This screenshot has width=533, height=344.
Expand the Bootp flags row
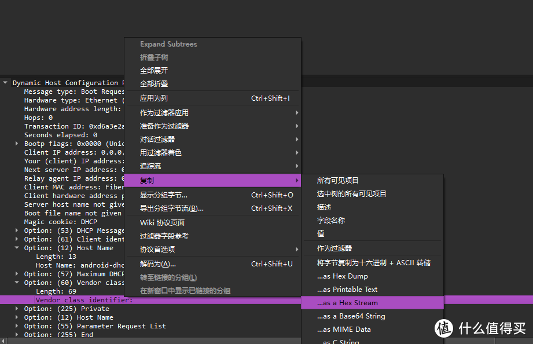(17, 144)
